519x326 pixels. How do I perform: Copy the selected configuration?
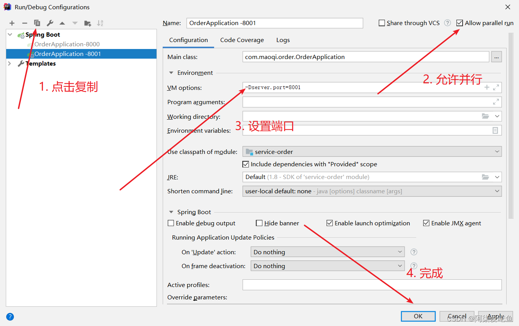pyautogui.click(x=37, y=23)
